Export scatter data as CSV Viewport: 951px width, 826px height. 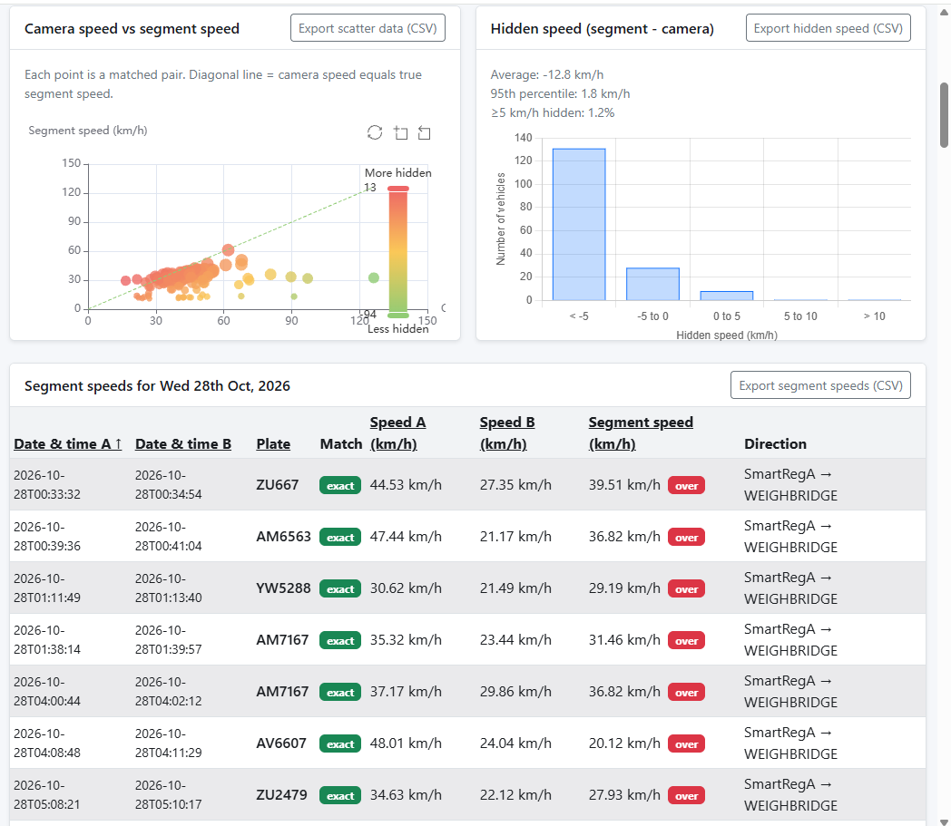(x=368, y=28)
